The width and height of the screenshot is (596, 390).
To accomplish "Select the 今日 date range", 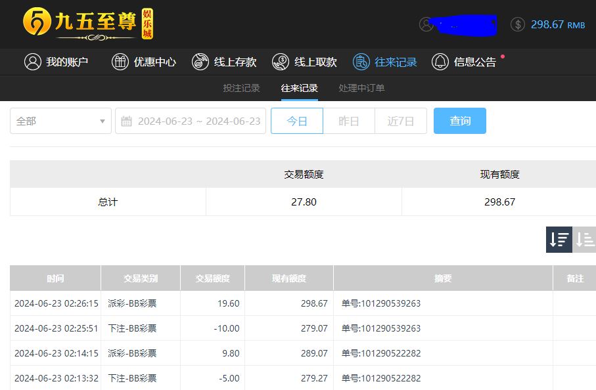I will click(x=297, y=121).
